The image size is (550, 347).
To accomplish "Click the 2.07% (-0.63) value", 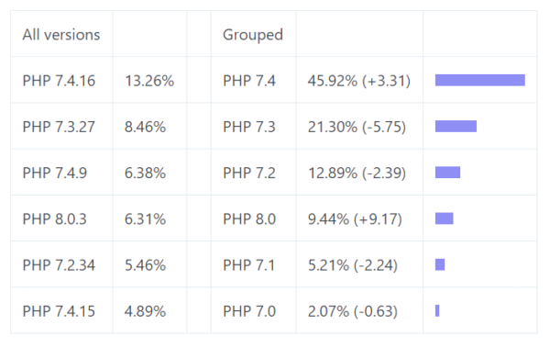I will [x=353, y=311].
